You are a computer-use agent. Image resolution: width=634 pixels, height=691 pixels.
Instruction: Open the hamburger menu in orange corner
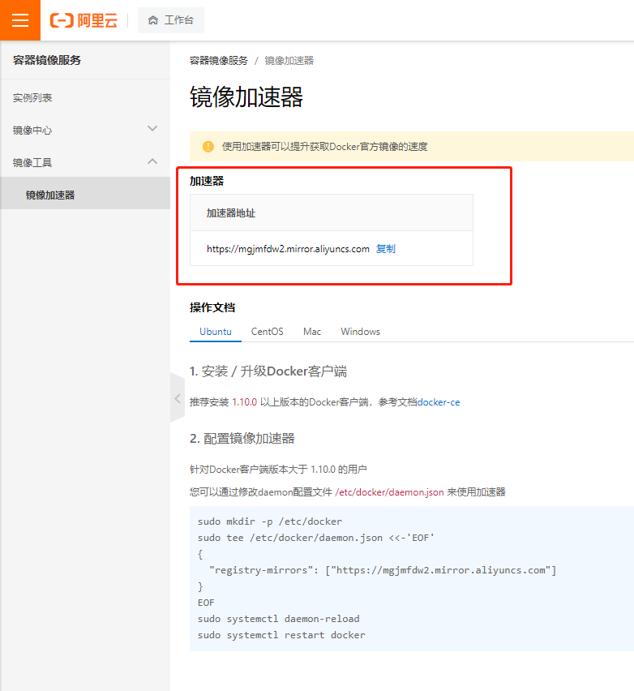tap(19, 20)
